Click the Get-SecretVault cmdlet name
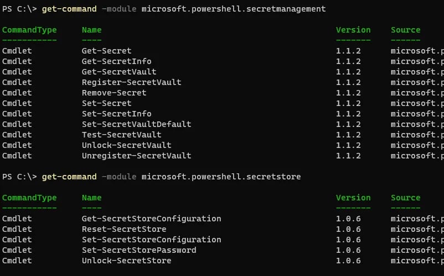The width and height of the screenshot is (444, 276). tap(119, 72)
